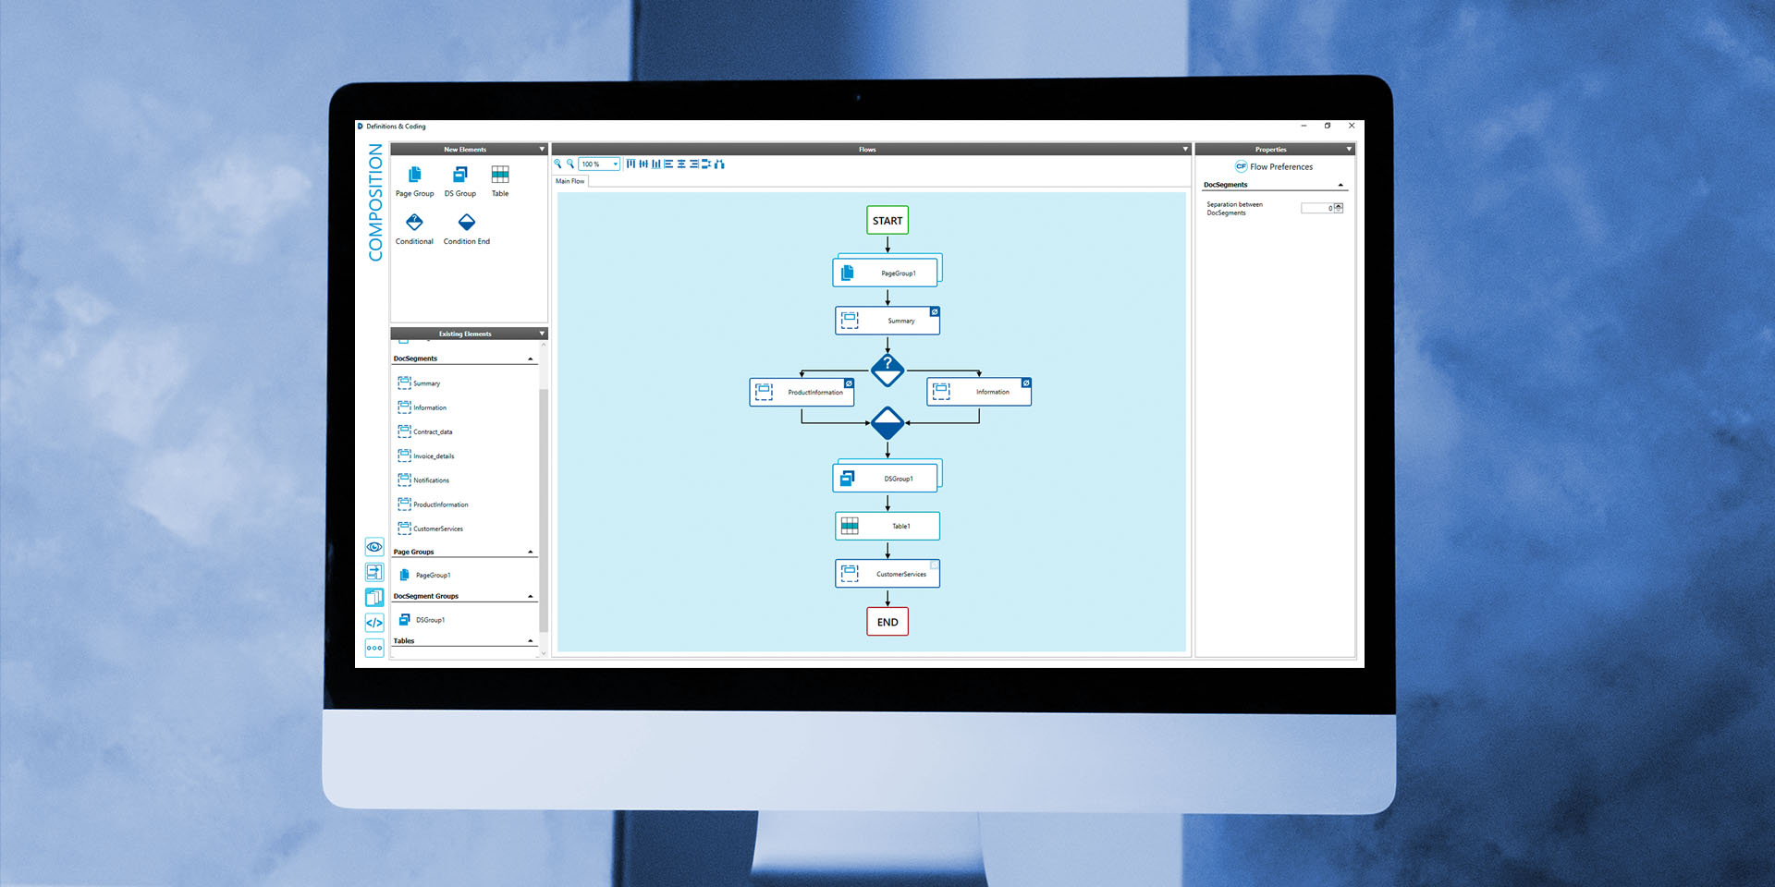Click the ProductInformation docsegment in Existing Elements

click(x=433, y=504)
